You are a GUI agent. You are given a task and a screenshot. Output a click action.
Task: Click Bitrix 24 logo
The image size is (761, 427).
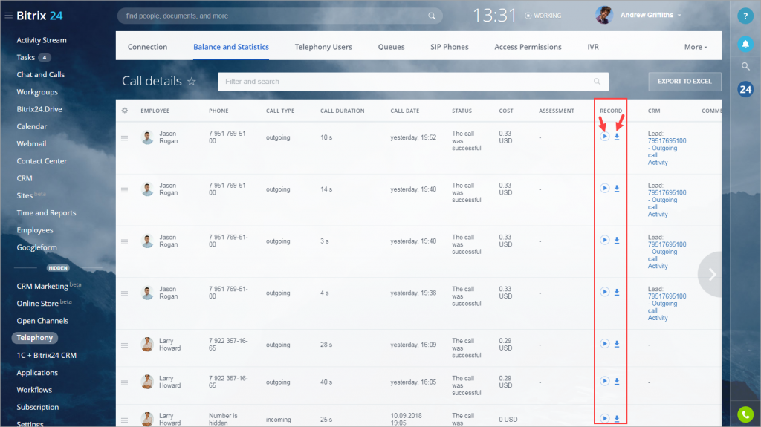pyautogui.click(x=39, y=16)
